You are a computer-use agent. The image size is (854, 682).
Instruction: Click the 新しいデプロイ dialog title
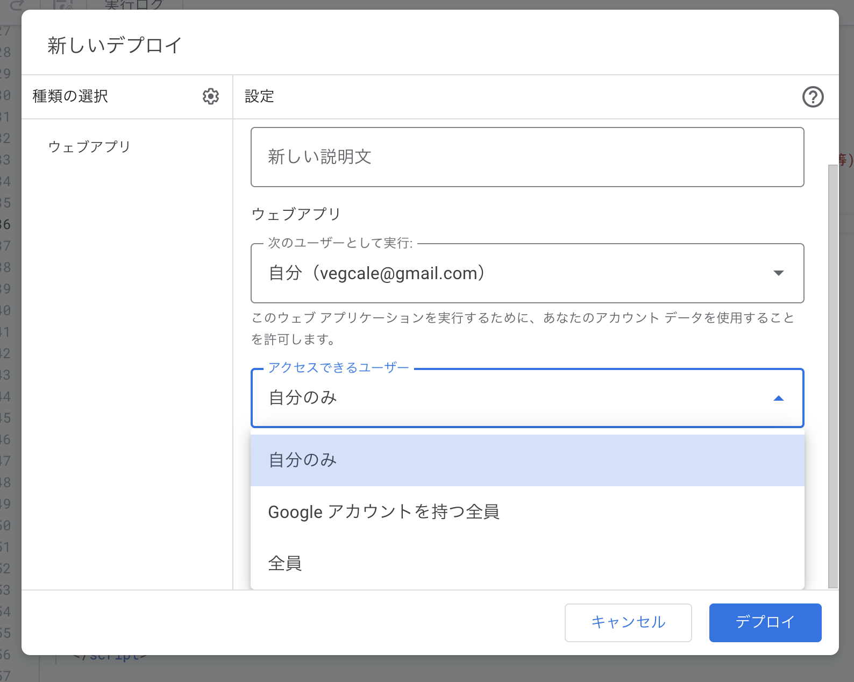coord(115,45)
